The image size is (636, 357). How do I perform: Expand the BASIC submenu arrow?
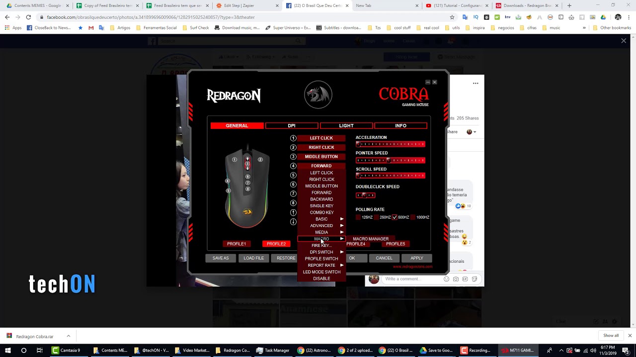tap(342, 219)
